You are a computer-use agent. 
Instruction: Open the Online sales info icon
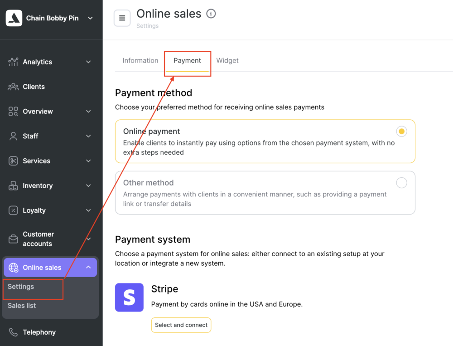coord(211,14)
